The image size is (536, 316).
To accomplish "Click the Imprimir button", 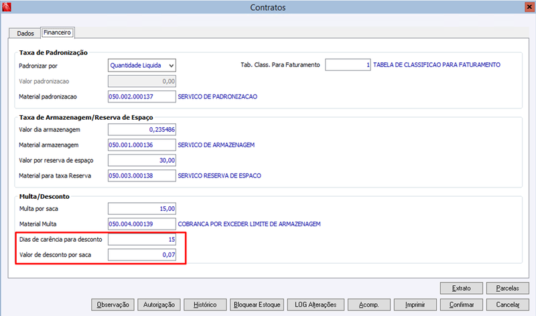I will click(x=415, y=305).
